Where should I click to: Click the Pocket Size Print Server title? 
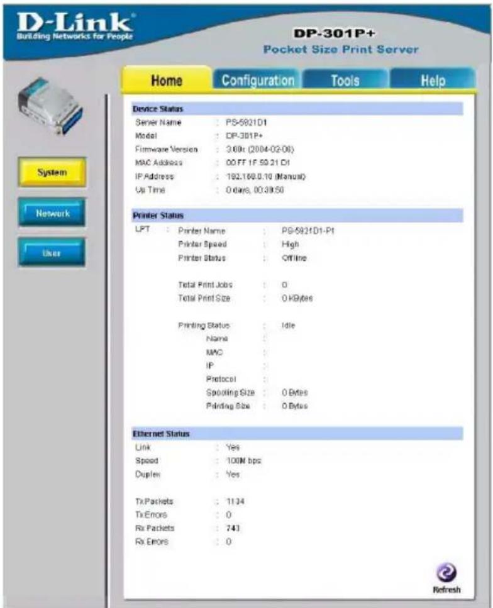tap(341, 50)
